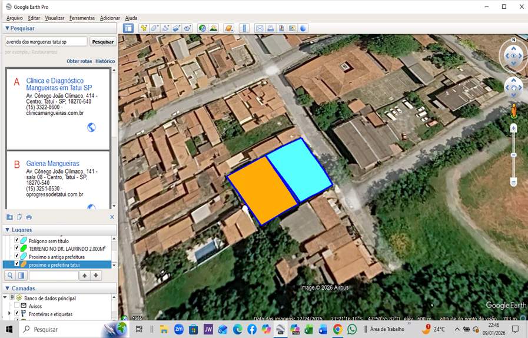Screen dimensions: 528x338
Task: Enable the Avisos layer checkbox
Action: 16,306
